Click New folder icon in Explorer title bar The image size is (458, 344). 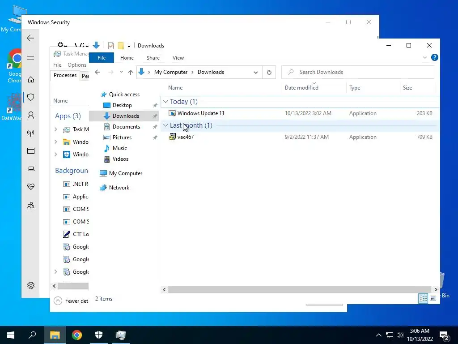121,46
